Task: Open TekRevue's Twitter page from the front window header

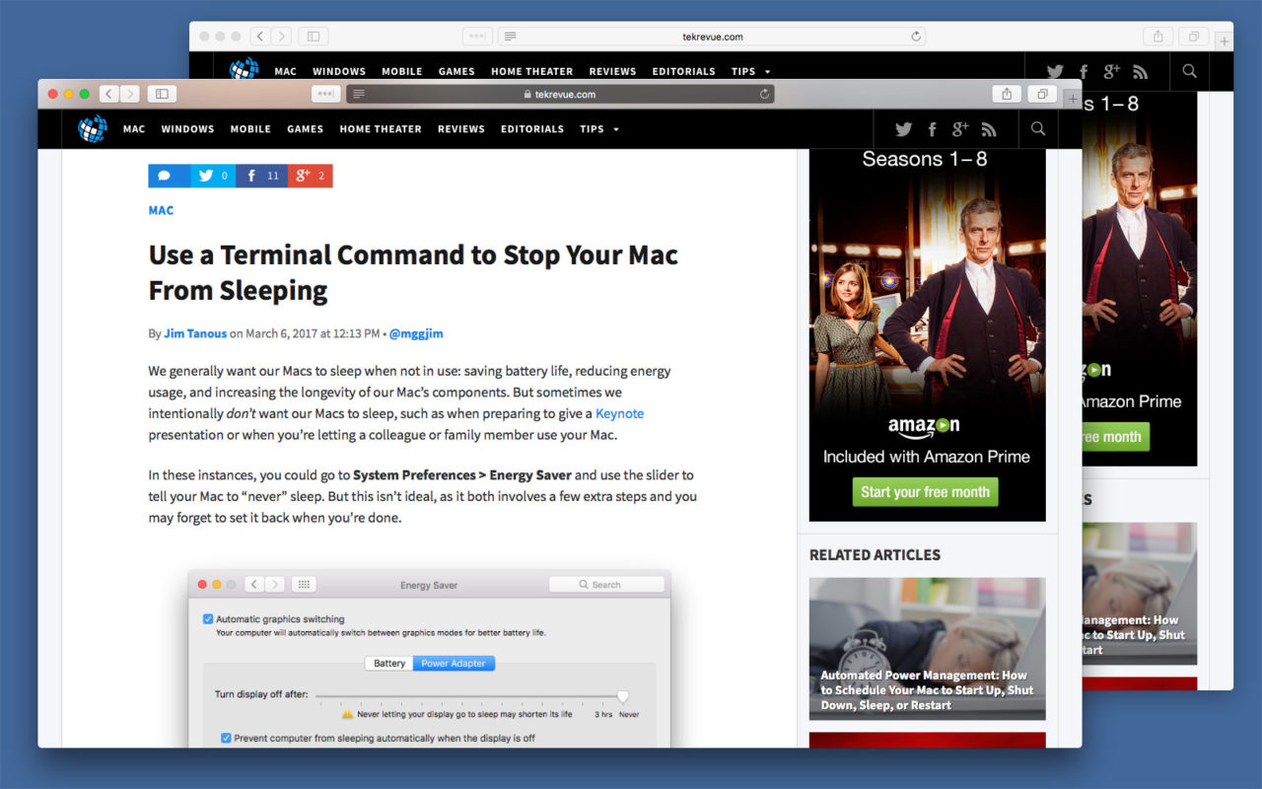Action: click(x=903, y=129)
